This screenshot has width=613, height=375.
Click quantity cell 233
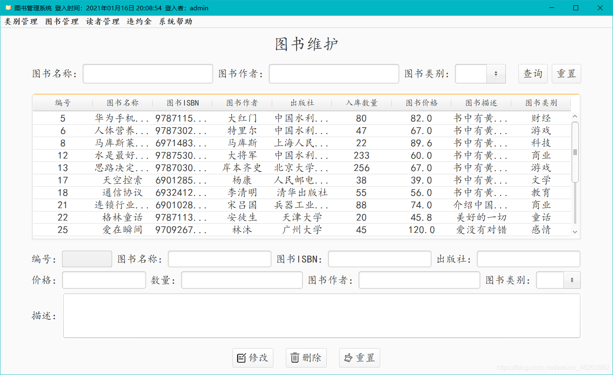362,156
